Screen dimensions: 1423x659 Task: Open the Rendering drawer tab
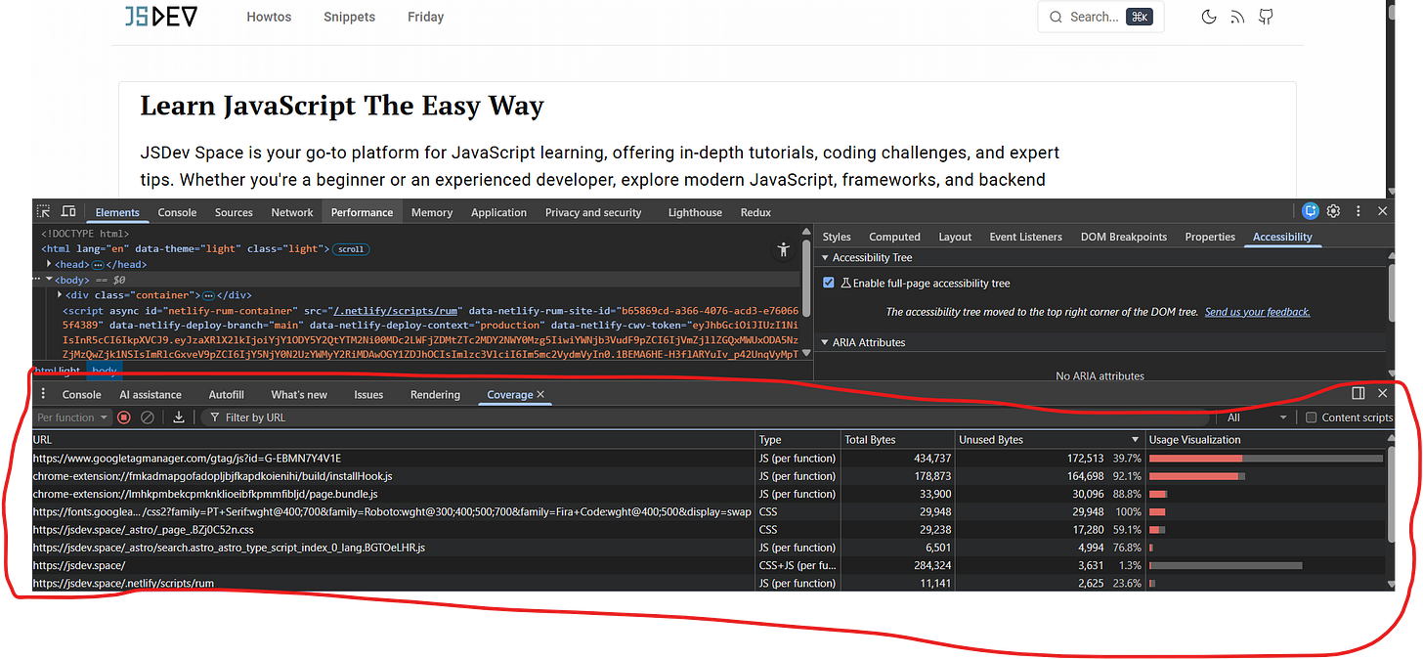point(435,395)
